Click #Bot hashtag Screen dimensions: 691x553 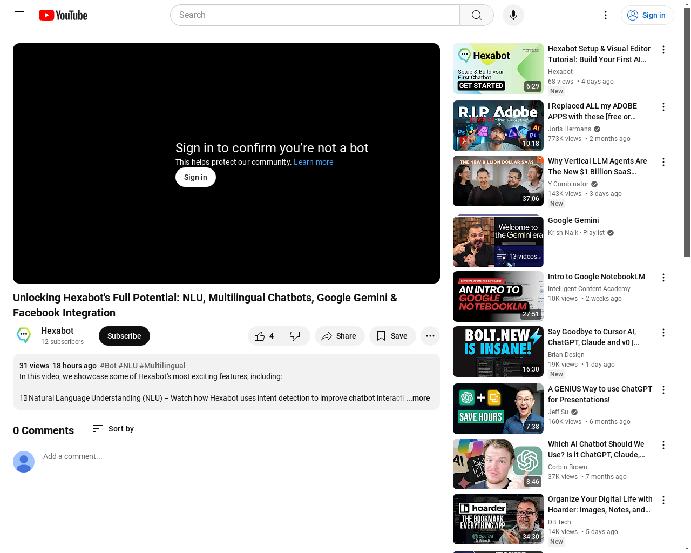[x=108, y=366]
